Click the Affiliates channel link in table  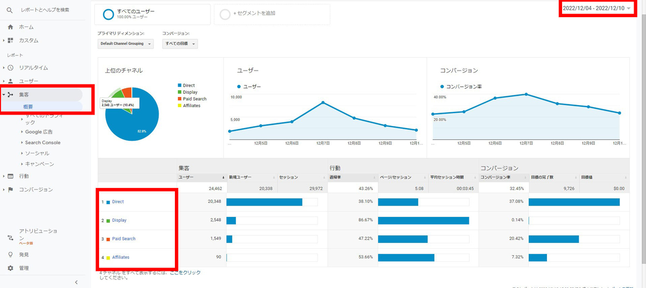121,257
